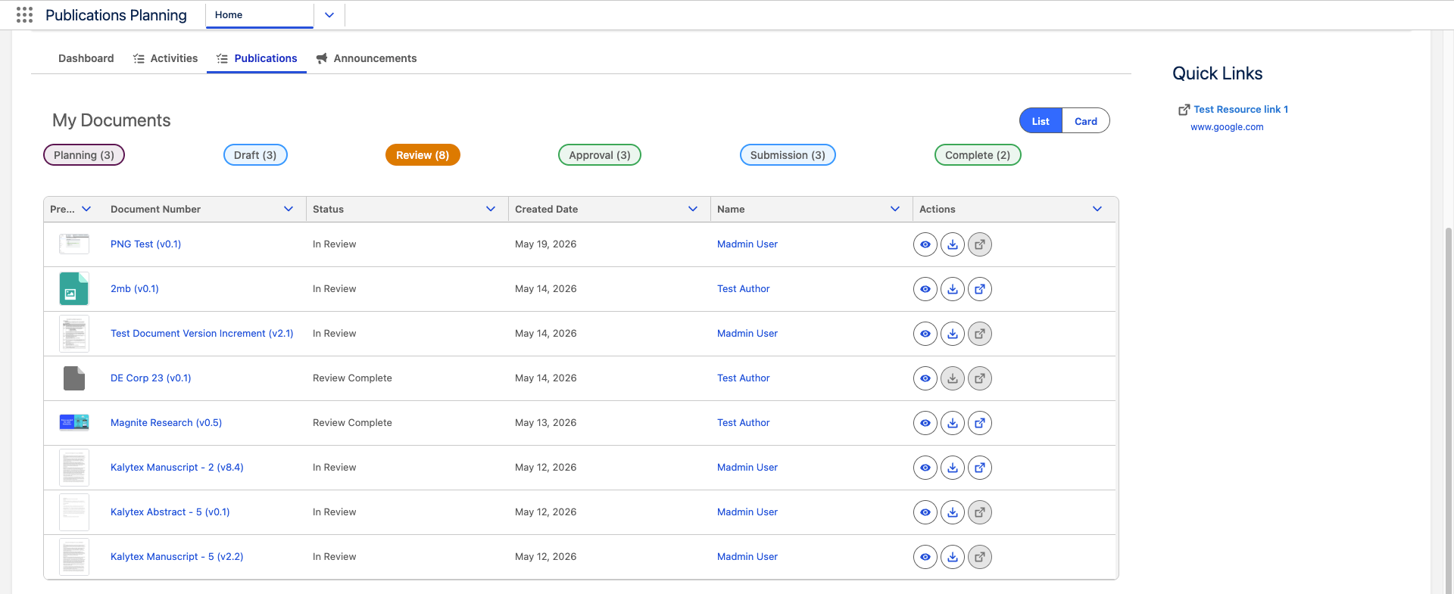Switch to the Activities tab
Viewport: 1454px width, 594px height.
click(x=165, y=58)
